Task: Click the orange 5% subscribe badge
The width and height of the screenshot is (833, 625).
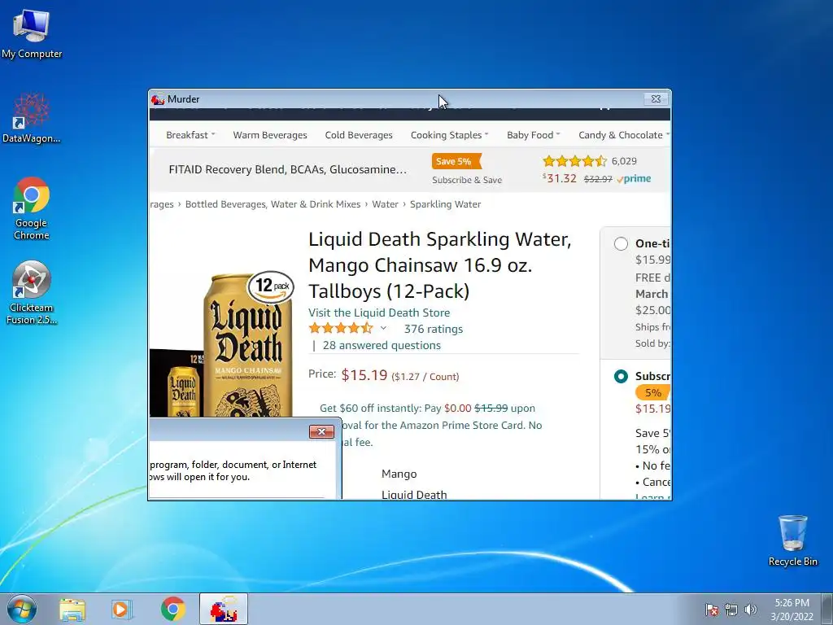Action: (x=652, y=393)
